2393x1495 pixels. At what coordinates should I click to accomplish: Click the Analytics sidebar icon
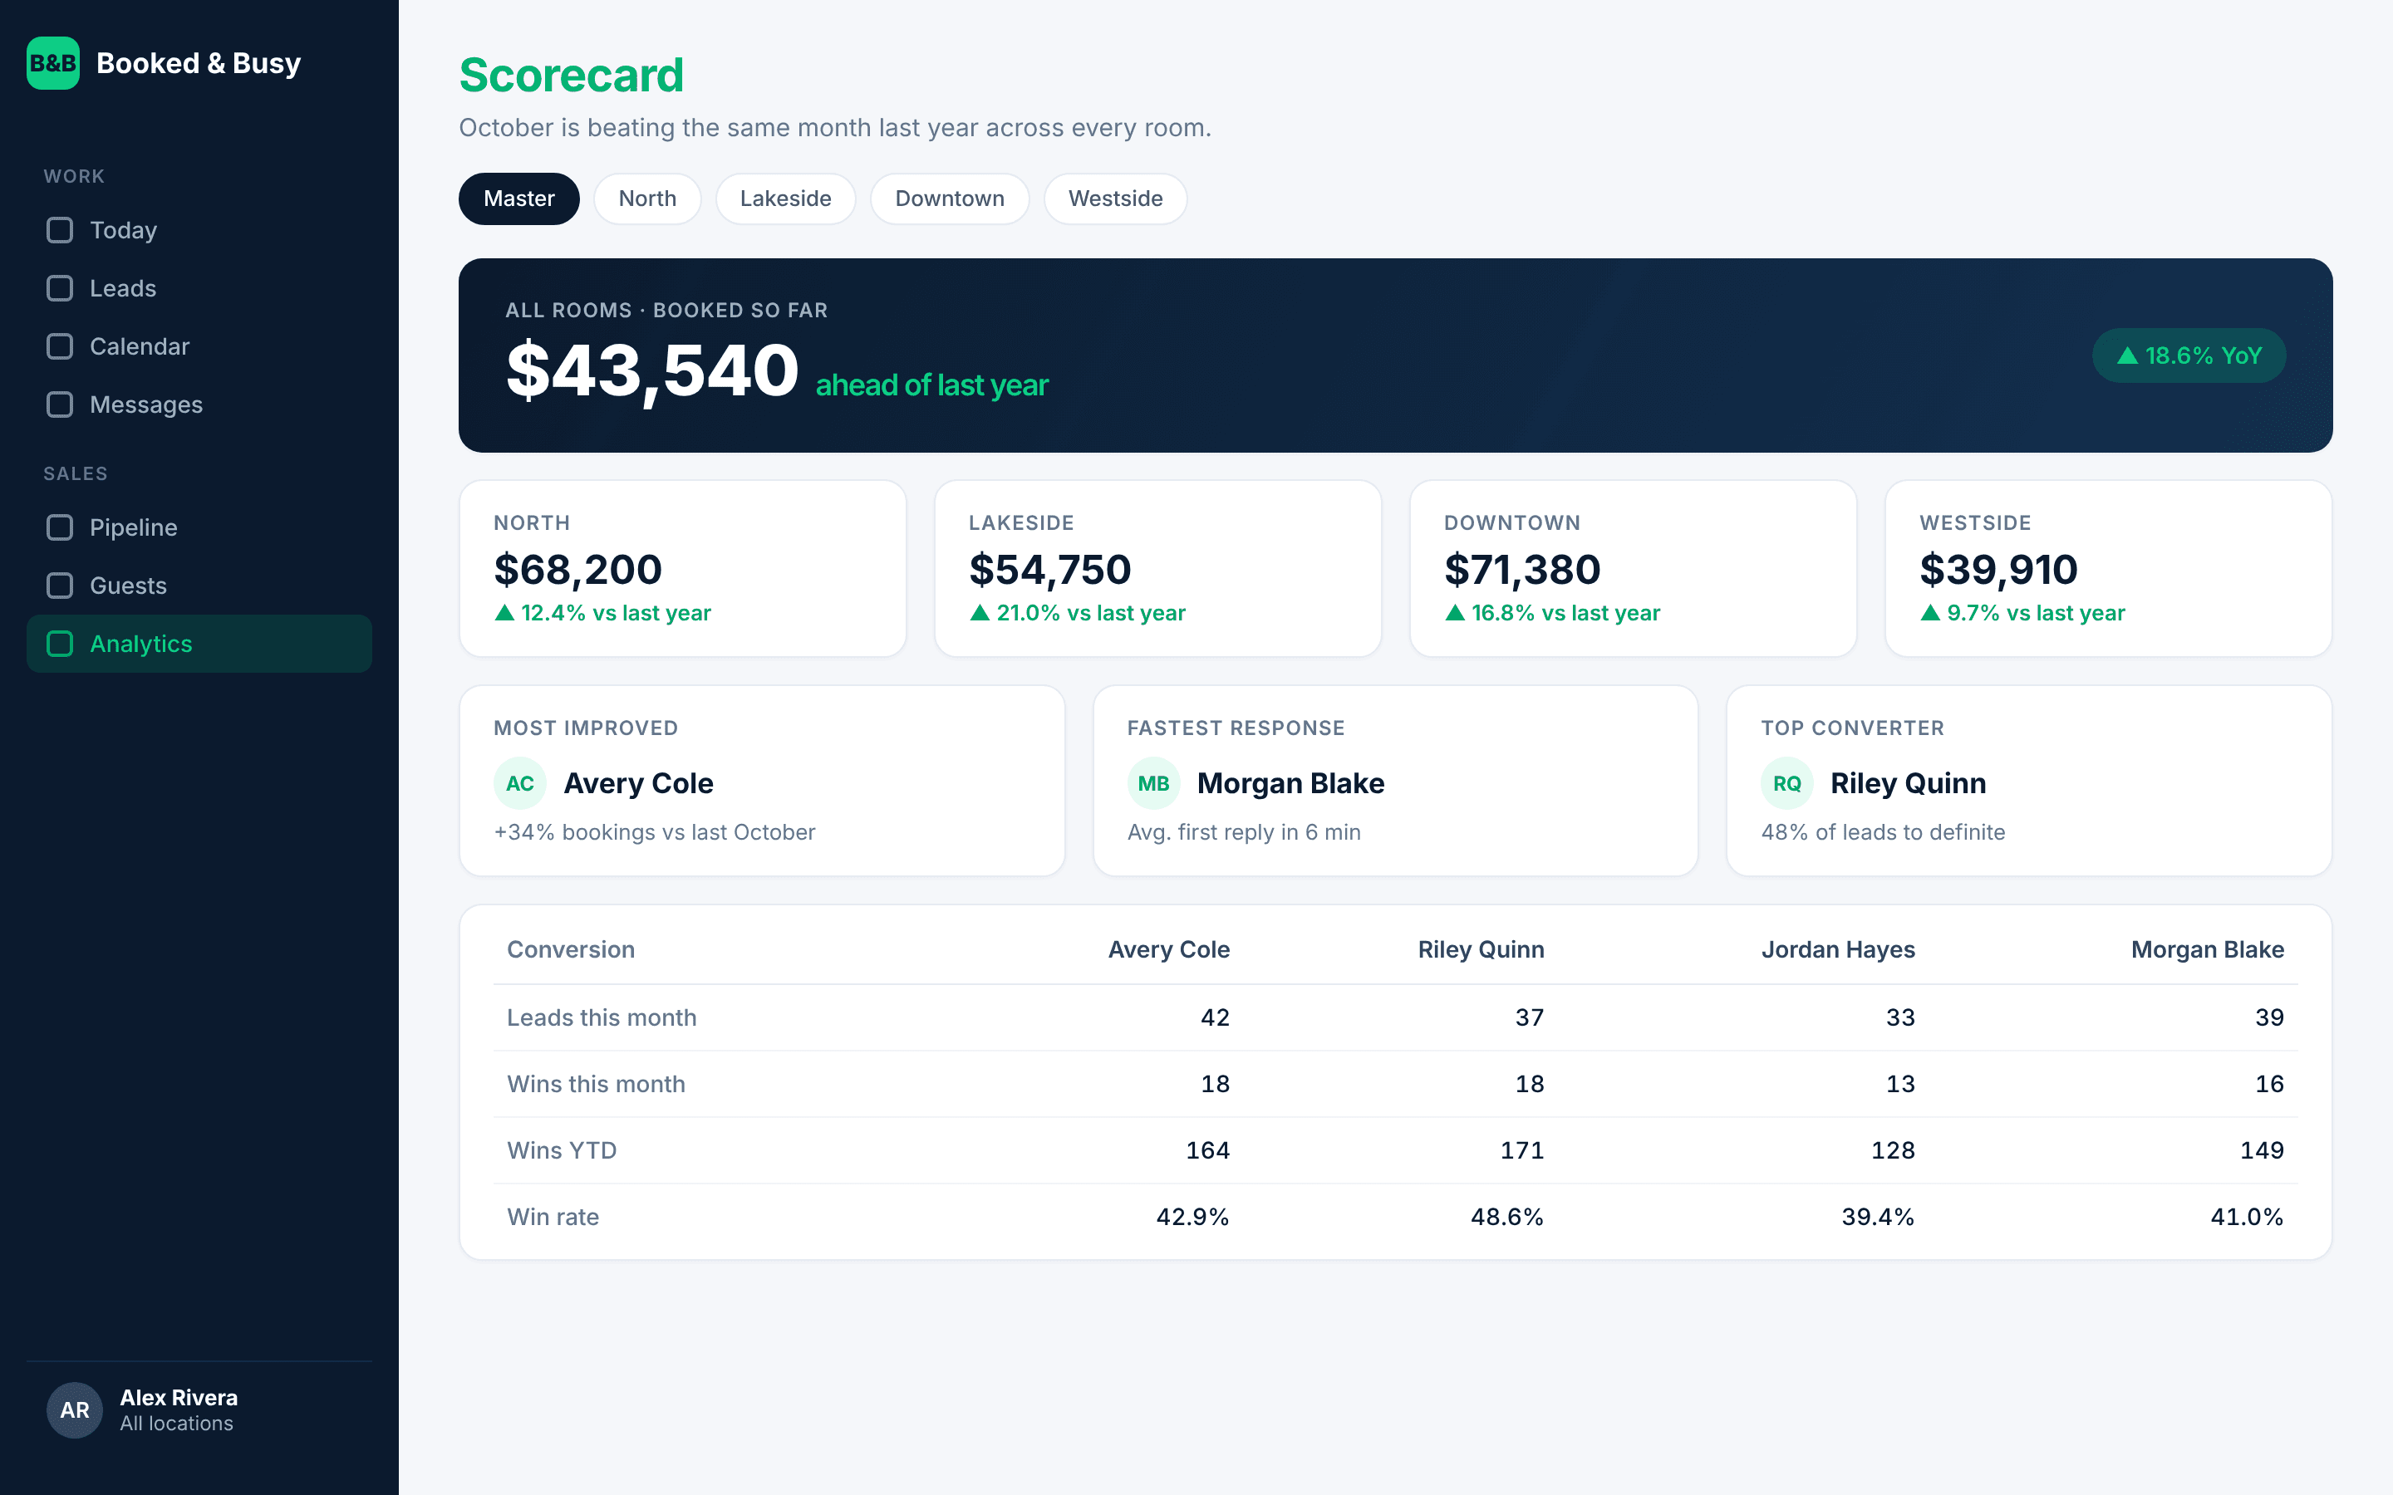point(61,644)
